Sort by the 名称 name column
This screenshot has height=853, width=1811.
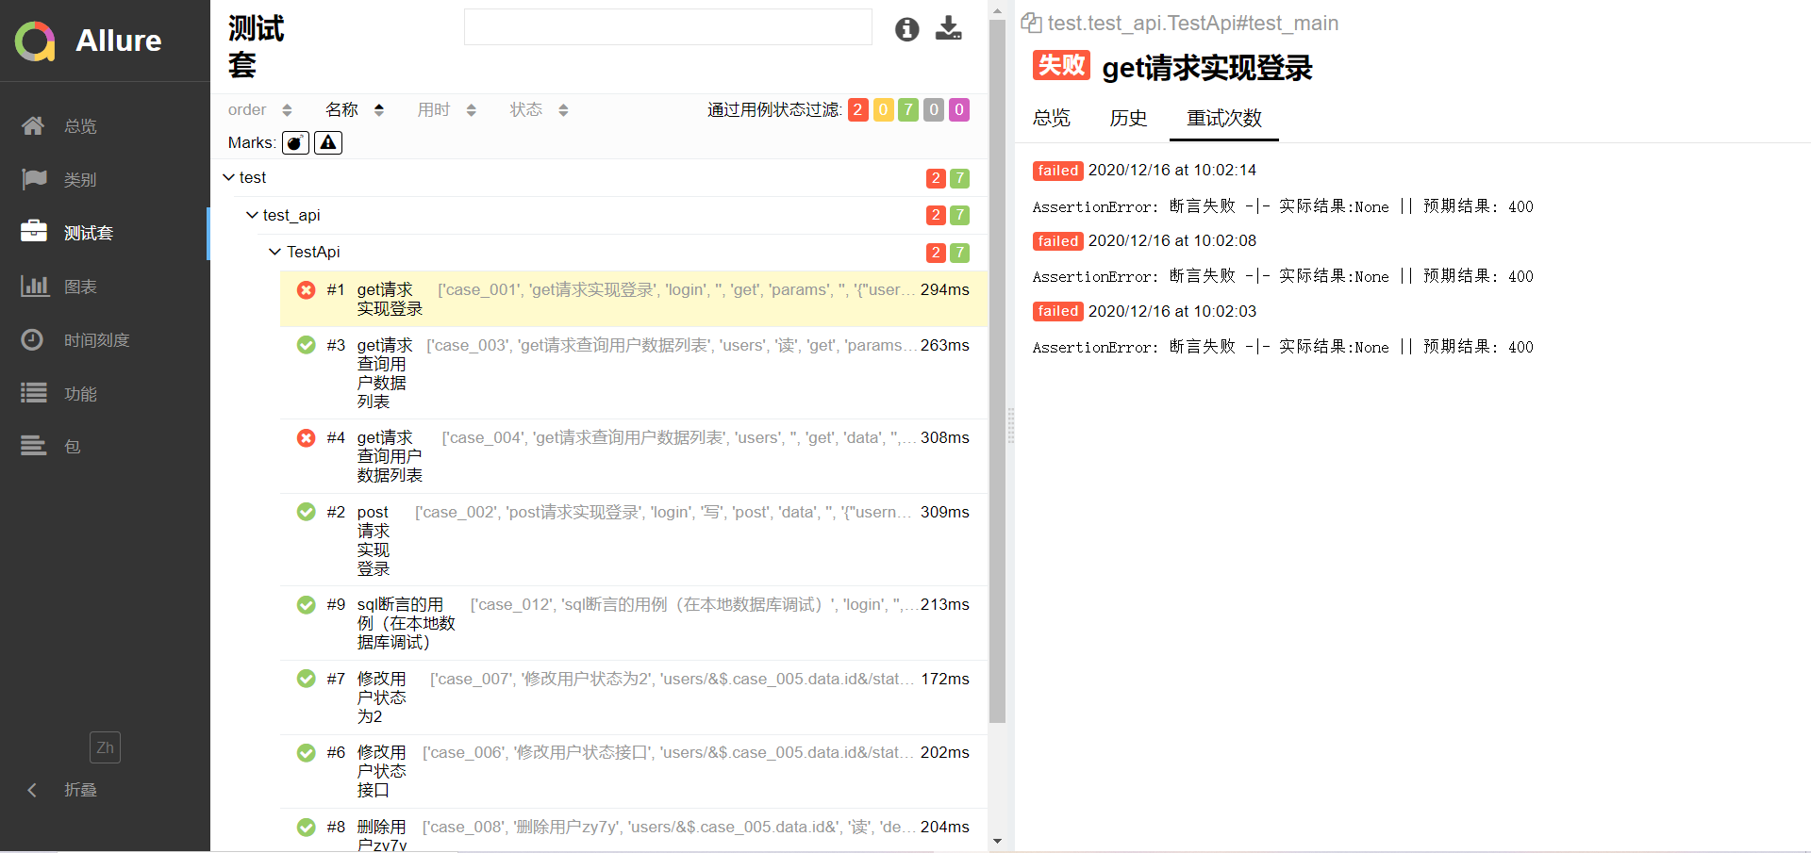point(355,110)
